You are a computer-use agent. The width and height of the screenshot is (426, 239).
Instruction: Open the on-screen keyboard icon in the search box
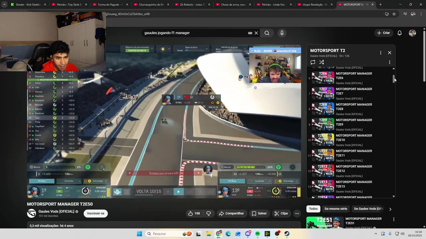click(x=250, y=33)
